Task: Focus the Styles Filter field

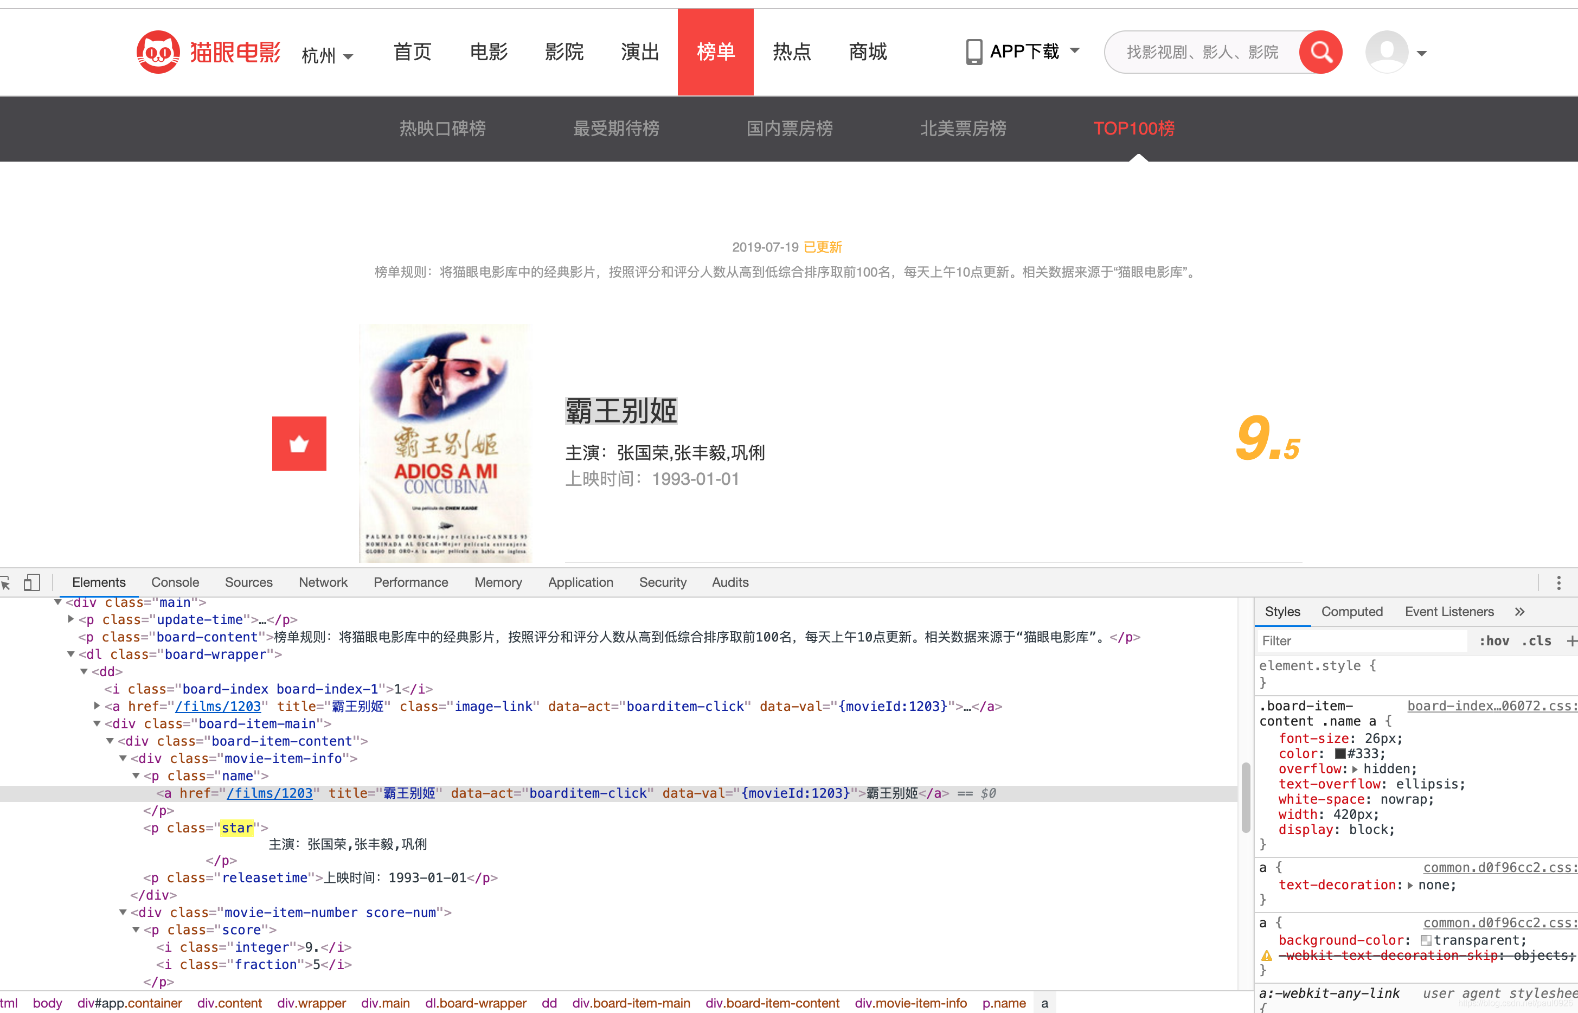Action: (x=1362, y=640)
